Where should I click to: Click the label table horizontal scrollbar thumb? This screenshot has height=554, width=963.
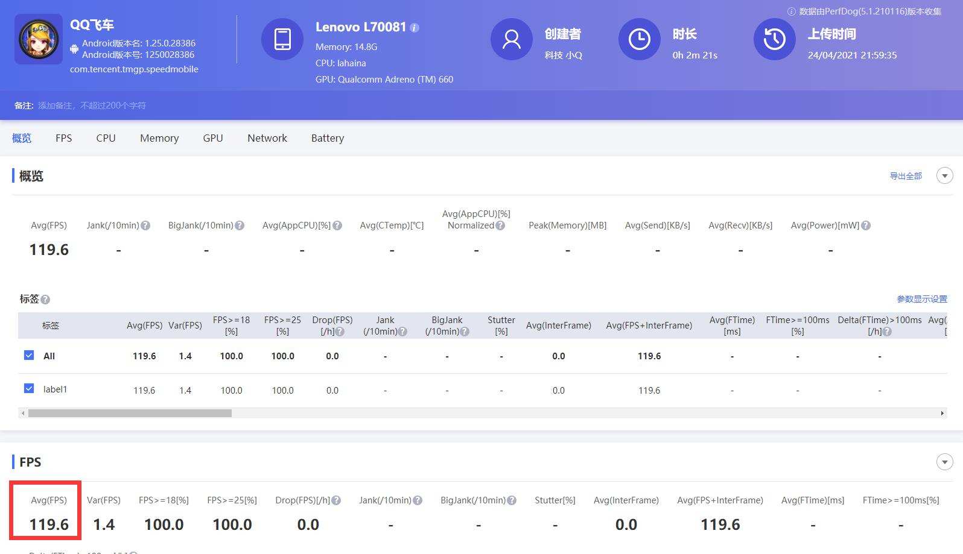point(130,413)
